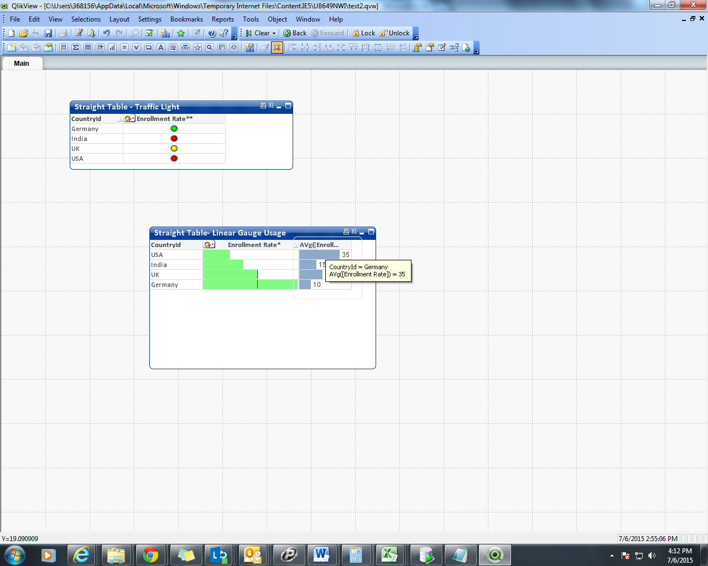This screenshot has width=708, height=566.
Task: Click the Undo arrow icon
Action: [x=107, y=33]
